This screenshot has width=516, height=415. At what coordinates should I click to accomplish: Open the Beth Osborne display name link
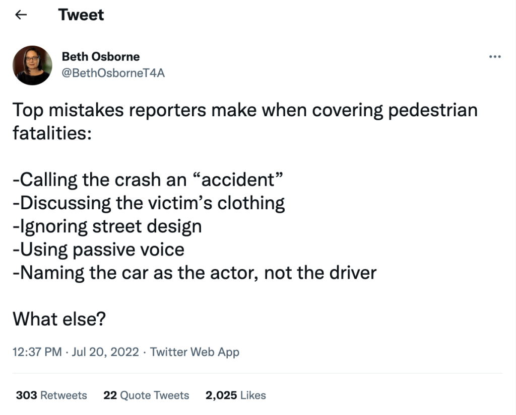click(x=100, y=57)
